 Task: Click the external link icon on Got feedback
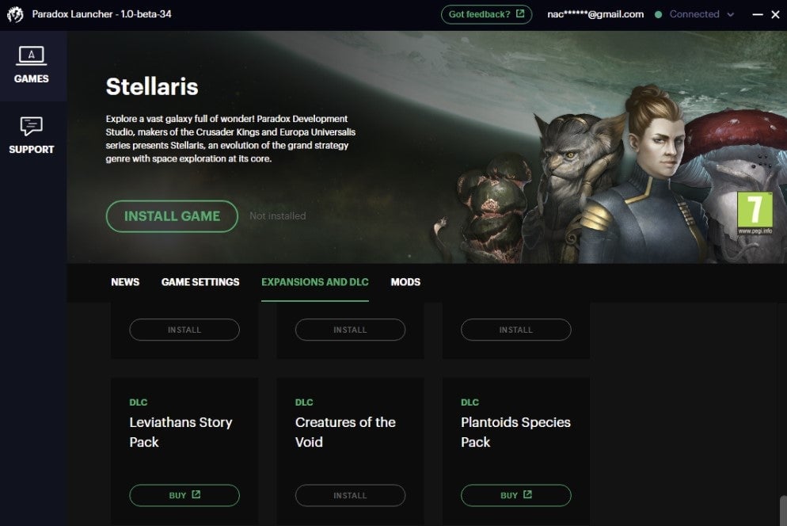click(x=520, y=13)
